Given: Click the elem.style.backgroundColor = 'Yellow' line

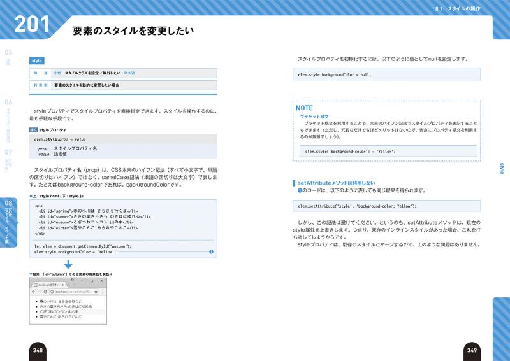Looking at the screenshot, I should [x=75, y=252].
